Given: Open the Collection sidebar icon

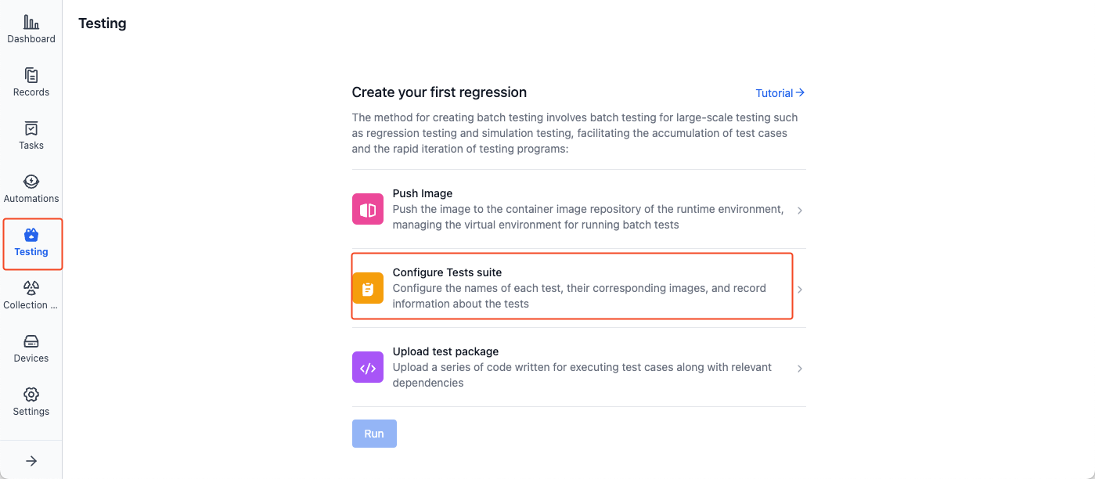Looking at the screenshot, I should [31, 288].
